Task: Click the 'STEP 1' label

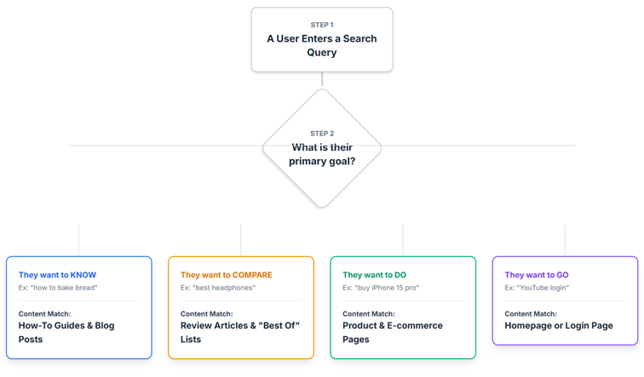Action: [322, 25]
